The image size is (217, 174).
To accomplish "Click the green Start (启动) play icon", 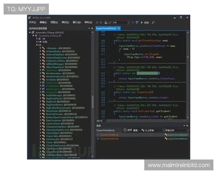I will click(x=141, y=22).
